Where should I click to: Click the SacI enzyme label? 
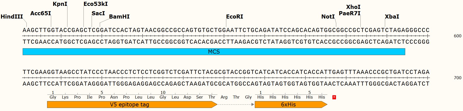tap(98, 13)
